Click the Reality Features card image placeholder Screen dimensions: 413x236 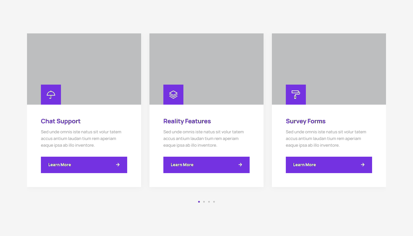[206, 61]
